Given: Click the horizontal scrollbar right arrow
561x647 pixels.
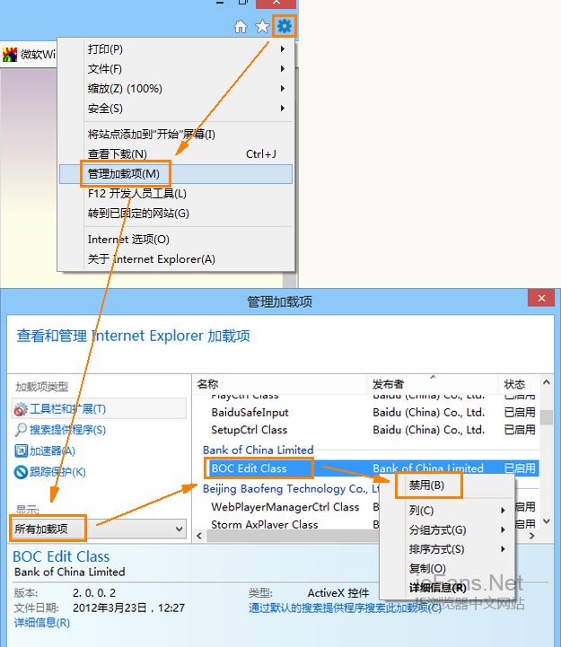Looking at the screenshot, I should (x=532, y=536).
